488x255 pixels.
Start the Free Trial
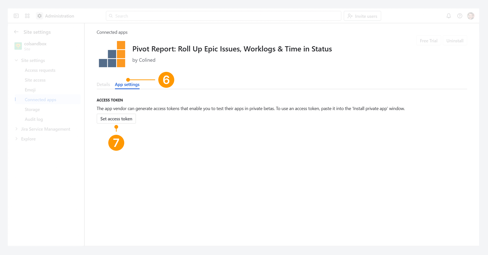(428, 41)
